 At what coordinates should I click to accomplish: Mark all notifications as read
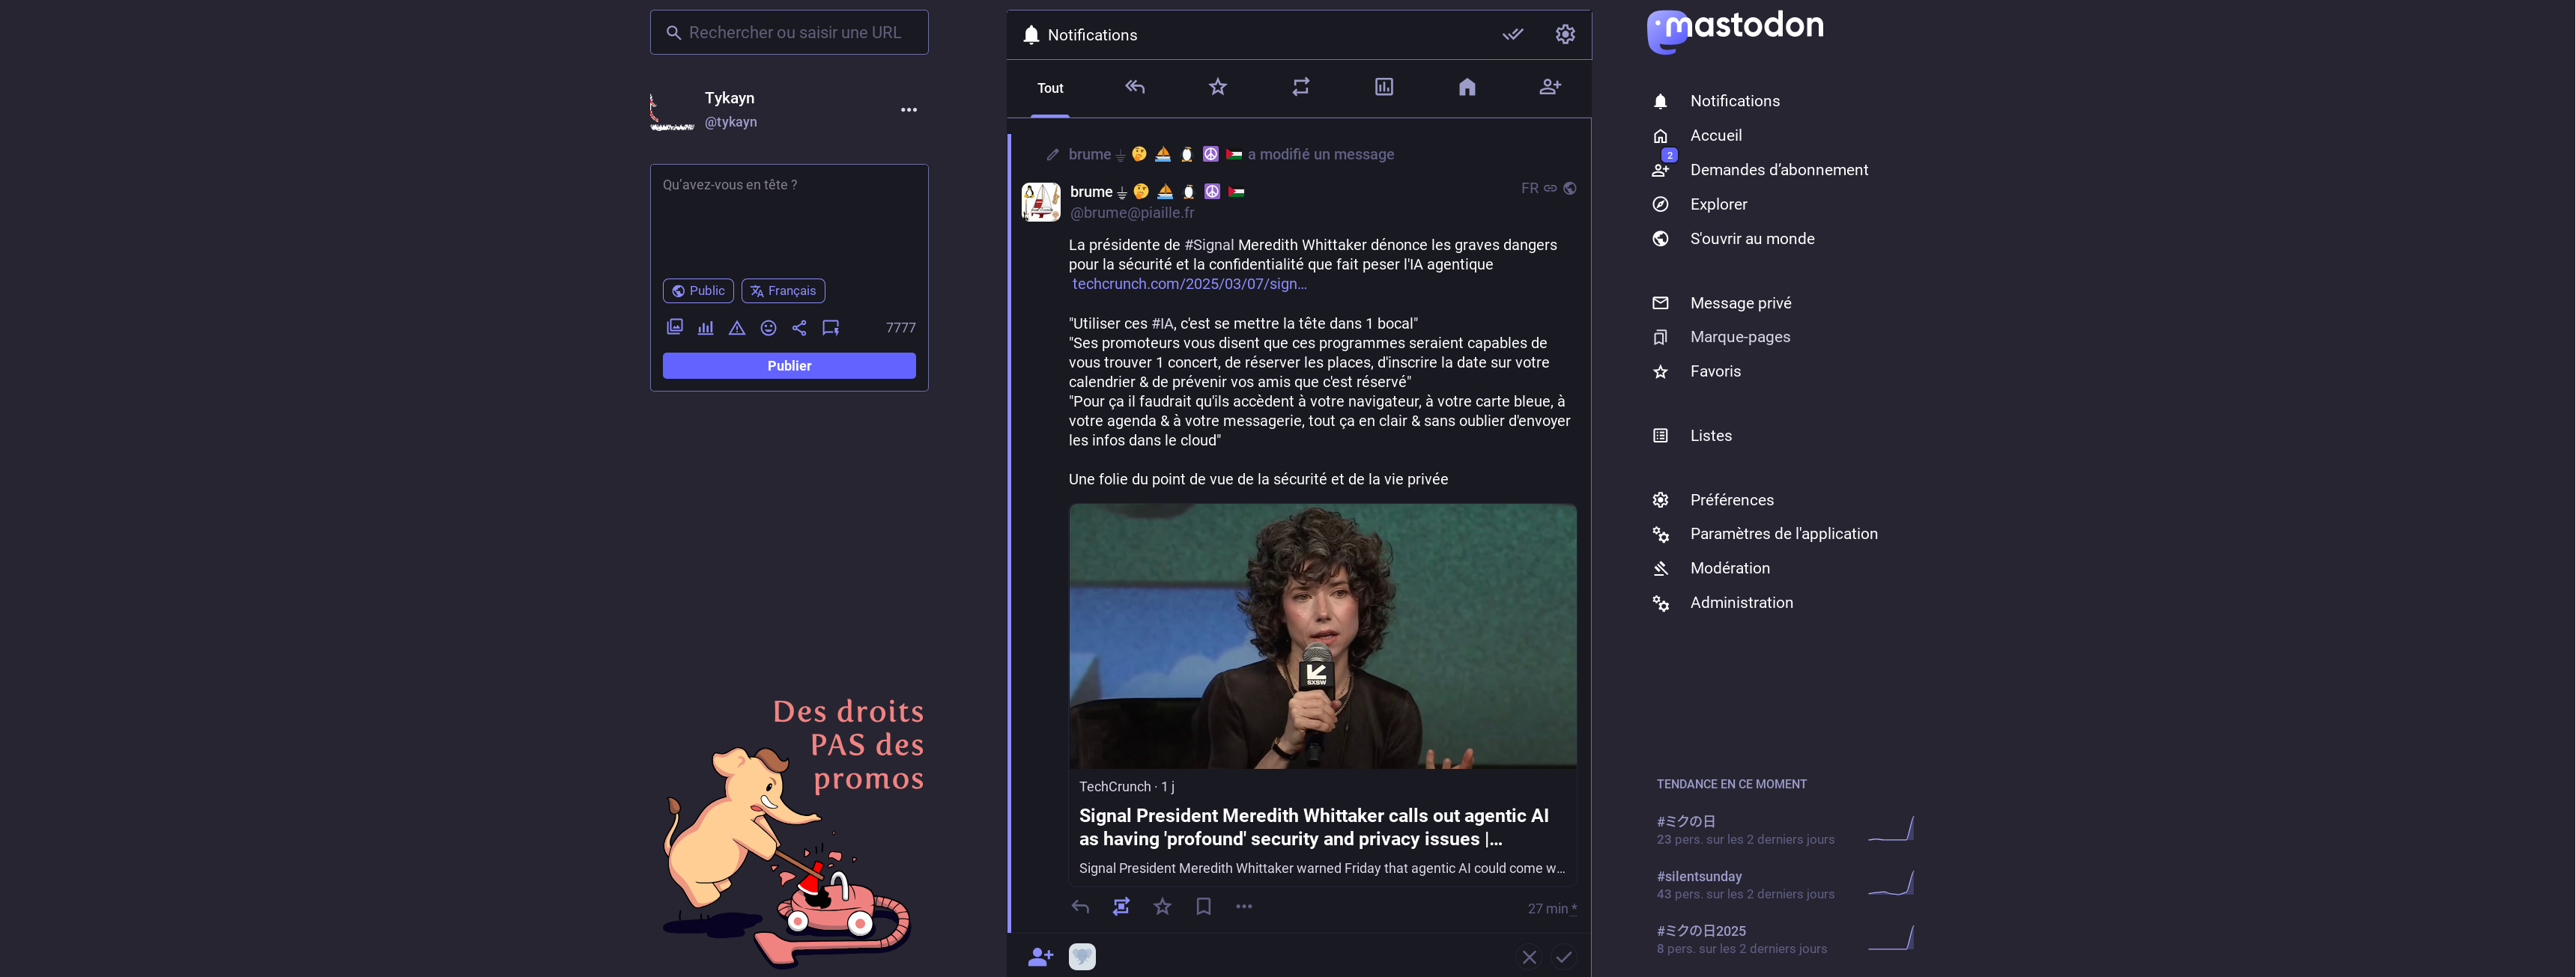coord(1512,34)
